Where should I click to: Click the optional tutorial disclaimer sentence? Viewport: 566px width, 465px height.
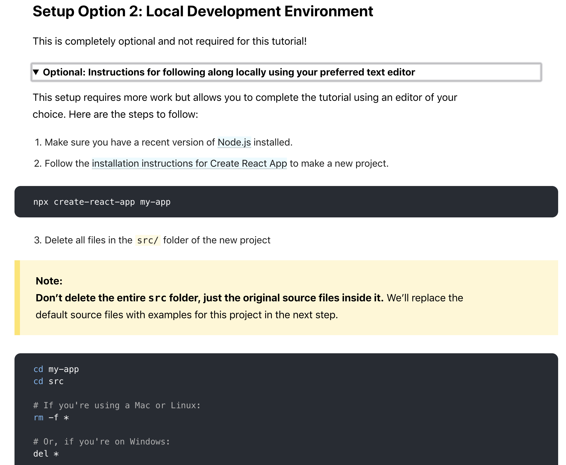(x=170, y=41)
